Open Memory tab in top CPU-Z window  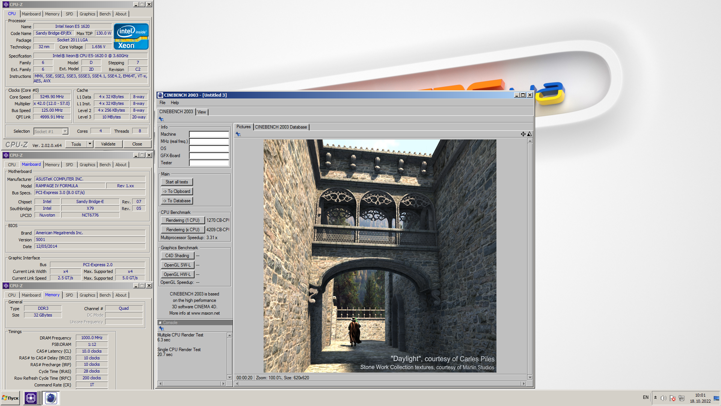pyautogui.click(x=52, y=14)
